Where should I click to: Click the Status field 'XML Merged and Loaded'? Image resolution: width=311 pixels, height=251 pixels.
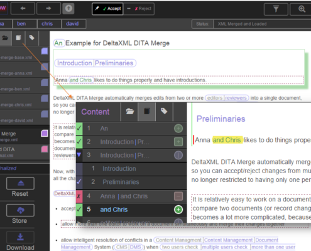tap(262, 24)
